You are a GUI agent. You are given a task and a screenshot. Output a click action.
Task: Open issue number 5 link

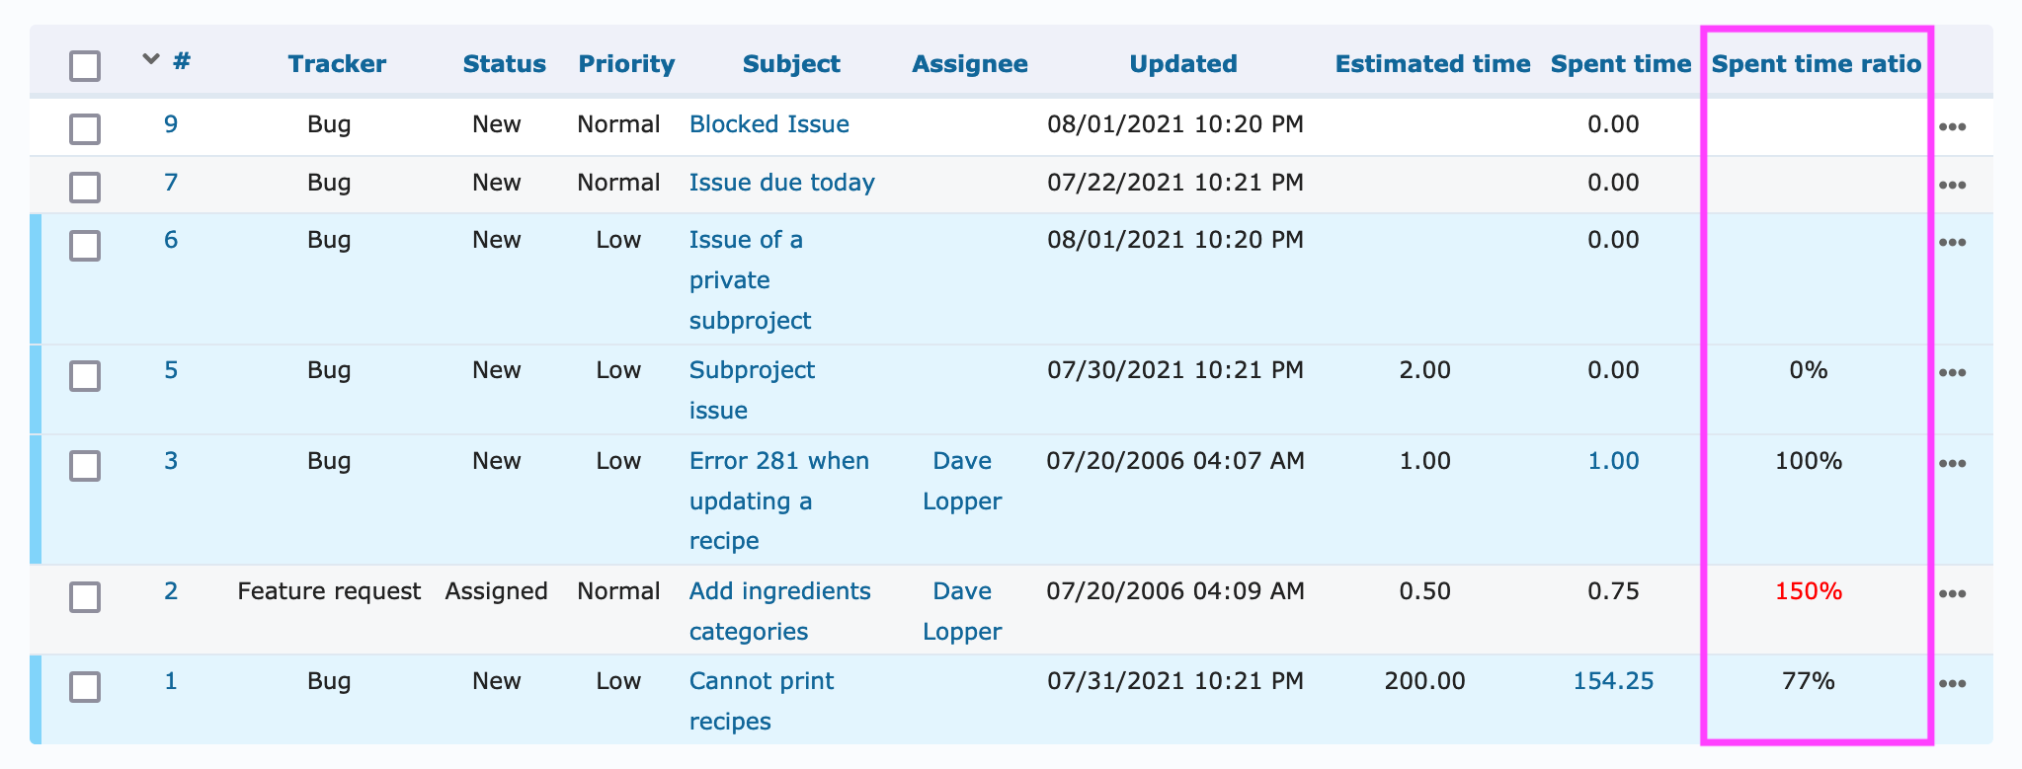point(171,370)
